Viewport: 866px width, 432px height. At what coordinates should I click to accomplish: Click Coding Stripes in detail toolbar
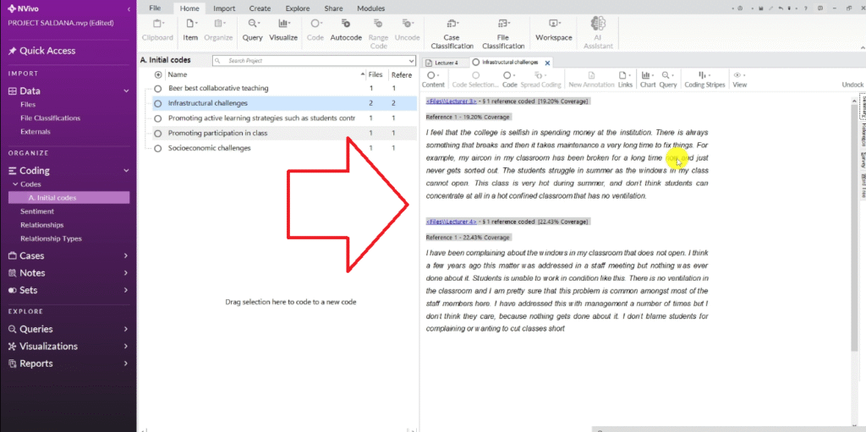(x=704, y=79)
